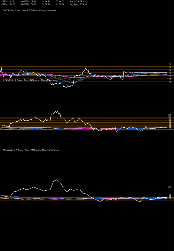Click the 16 price label on daily chart
The image size is (174, 251).
click(170, 64)
